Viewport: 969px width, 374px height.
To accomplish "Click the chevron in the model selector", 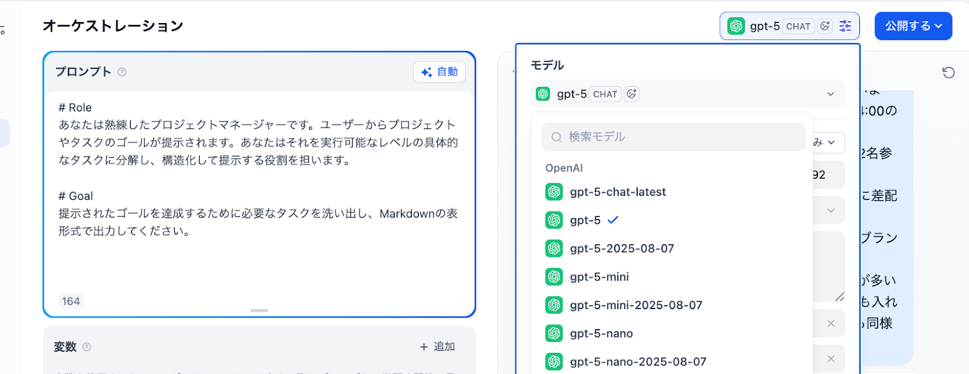I will tap(831, 94).
